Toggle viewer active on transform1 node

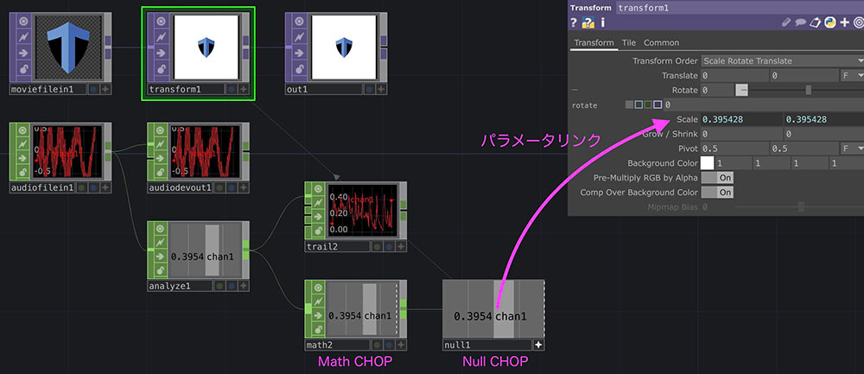coord(161,22)
